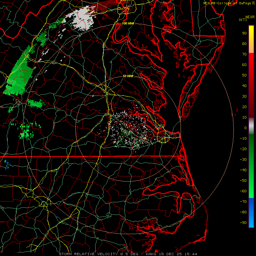Select the 20 value on the velocity scale
The width and height of the screenshot is (256, 256).
244,107
